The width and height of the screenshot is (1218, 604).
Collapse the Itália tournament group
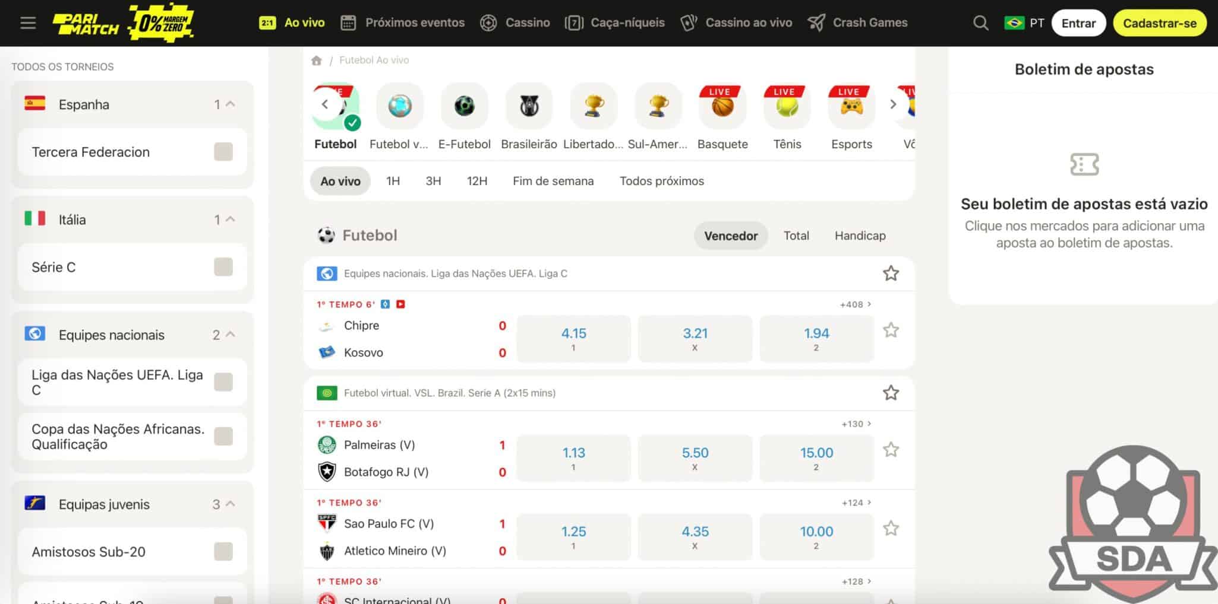(231, 220)
